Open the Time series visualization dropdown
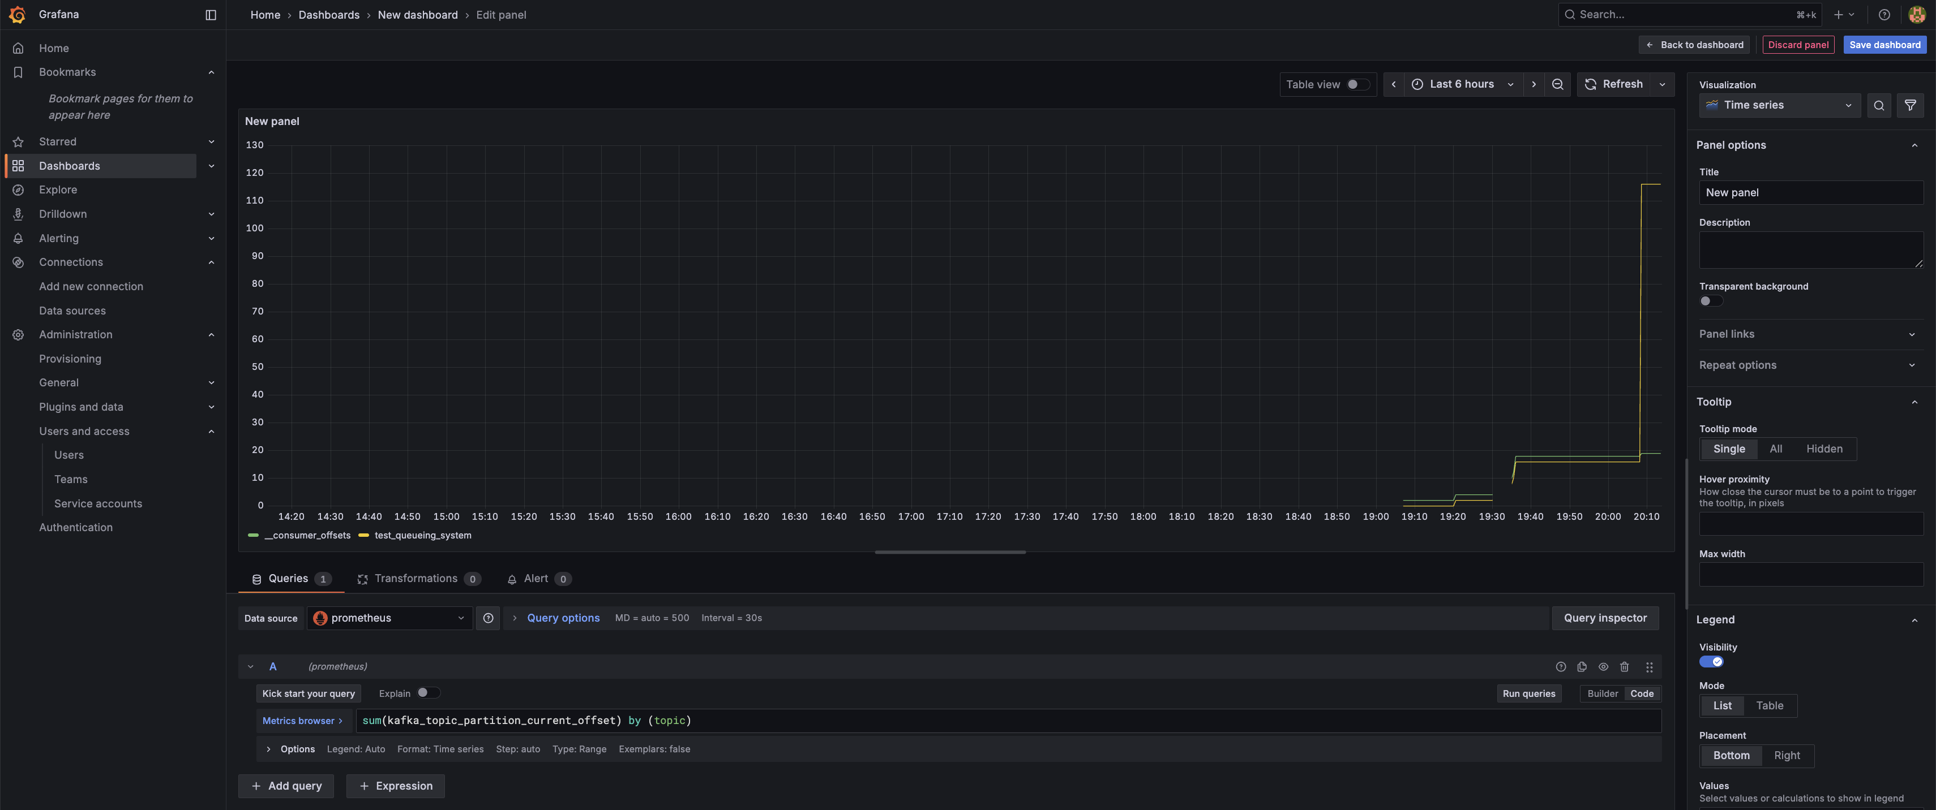The height and width of the screenshot is (810, 1936). point(1779,106)
